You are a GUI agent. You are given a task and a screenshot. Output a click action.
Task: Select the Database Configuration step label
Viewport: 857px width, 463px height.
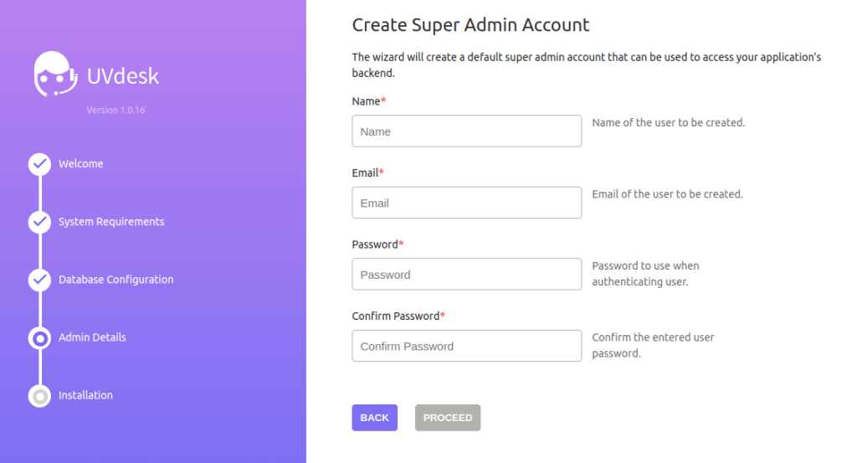point(115,280)
